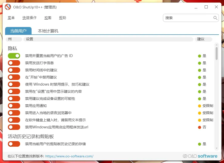Open the 菜单 menu

pos(11,18)
